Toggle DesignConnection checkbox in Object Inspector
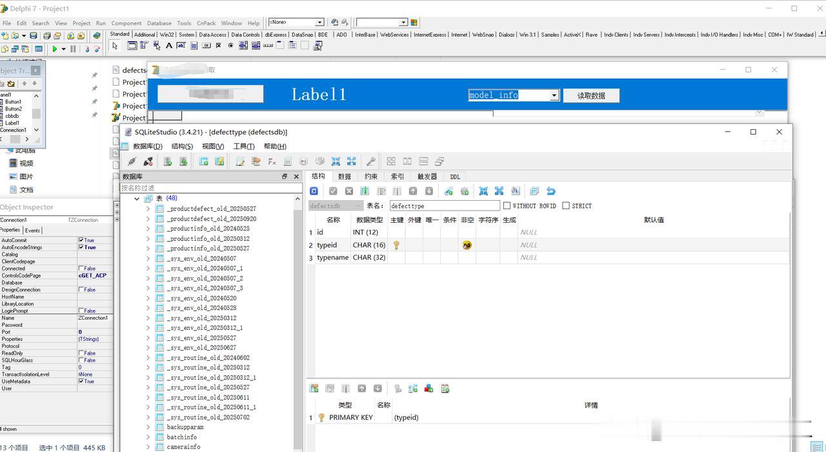This screenshot has height=452, width=826. click(x=81, y=290)
